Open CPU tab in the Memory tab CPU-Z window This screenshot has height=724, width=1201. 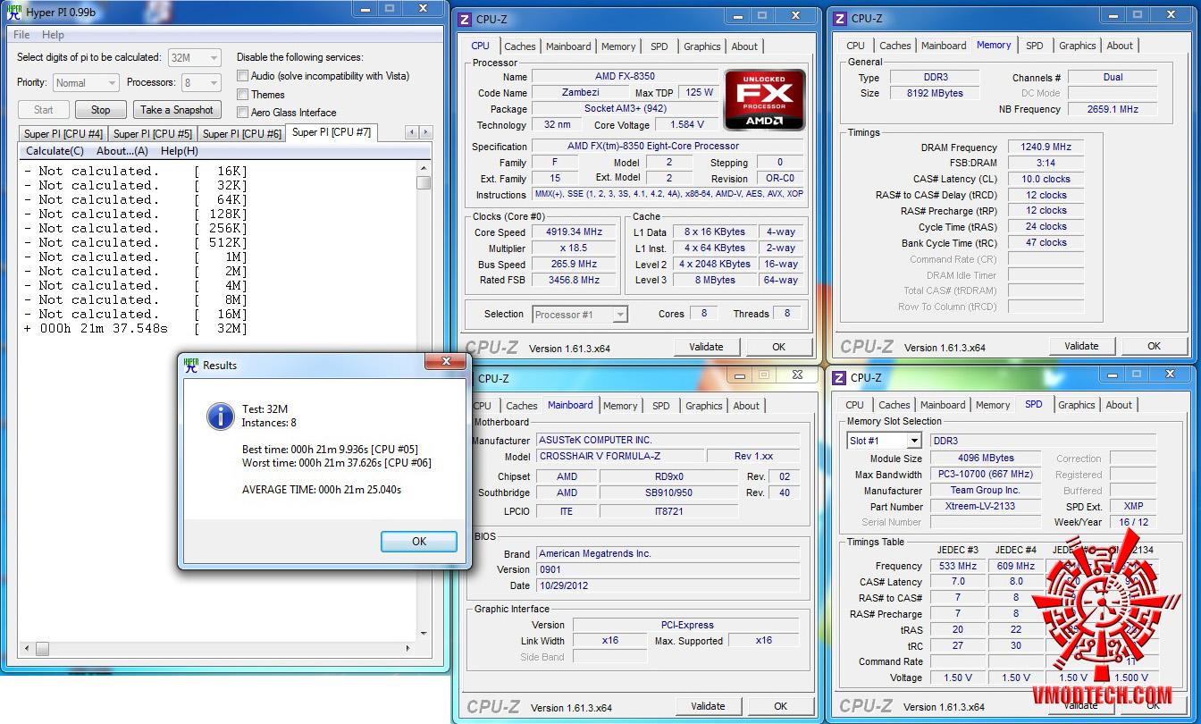point(856,46)
